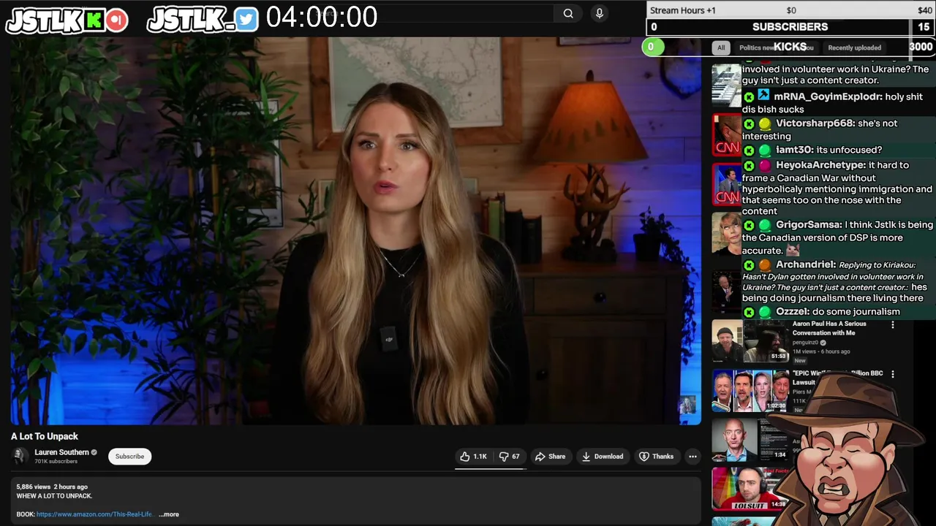Click Archandriel username in chat
Screen dimensions: 936x526
pyautogui.click(x=806, y=264)
